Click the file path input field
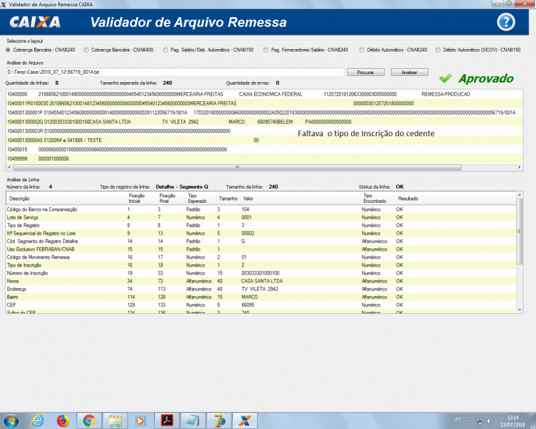 pos(175,72)
